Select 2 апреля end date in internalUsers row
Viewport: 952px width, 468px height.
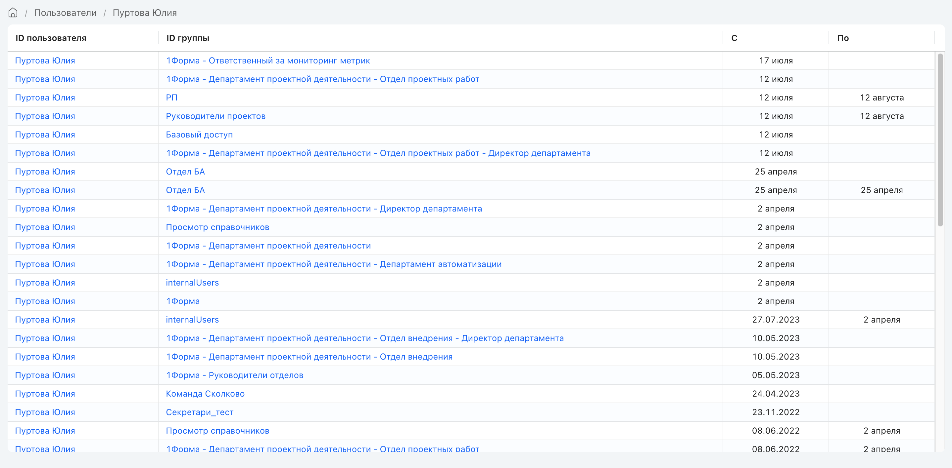[x=882, y=320]
